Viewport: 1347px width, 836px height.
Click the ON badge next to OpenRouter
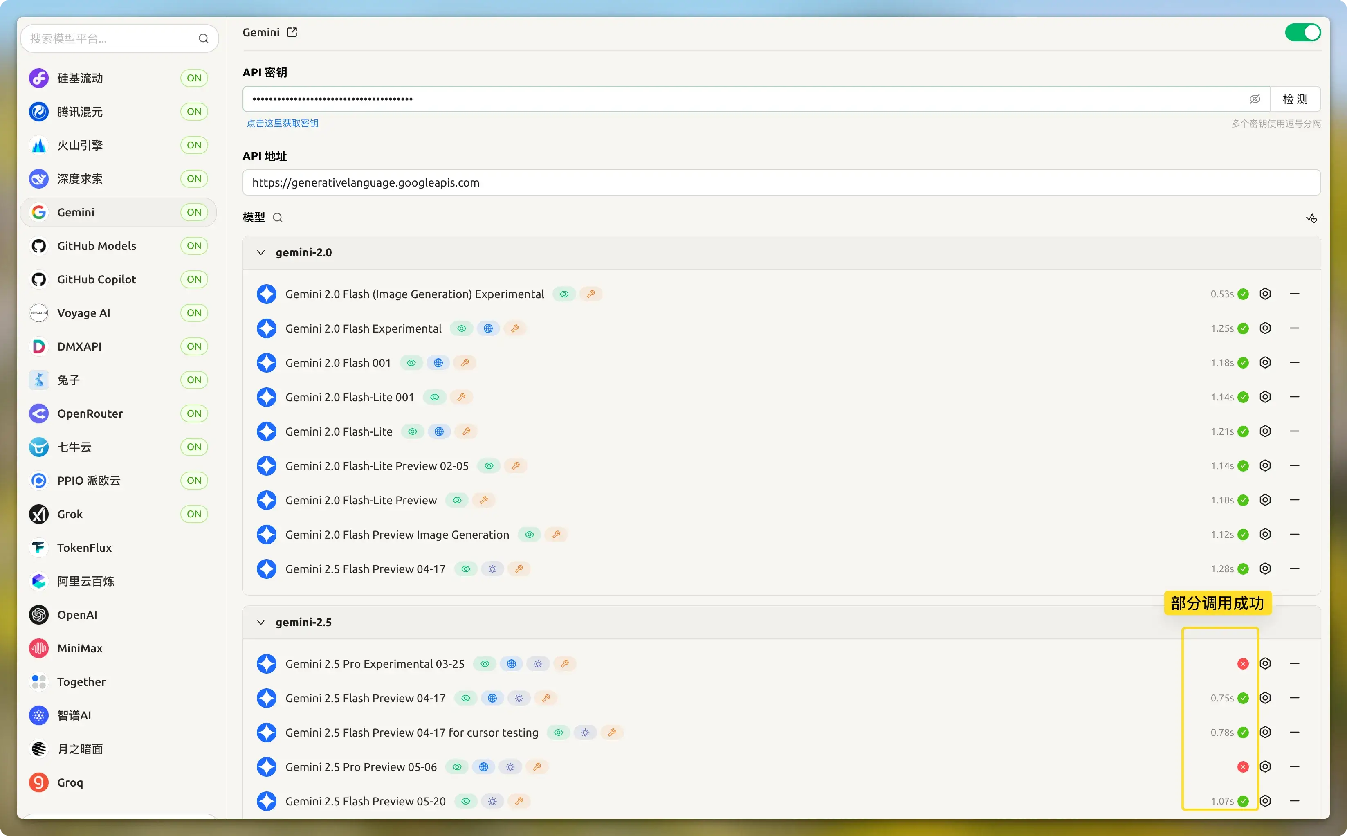[193, 413]
